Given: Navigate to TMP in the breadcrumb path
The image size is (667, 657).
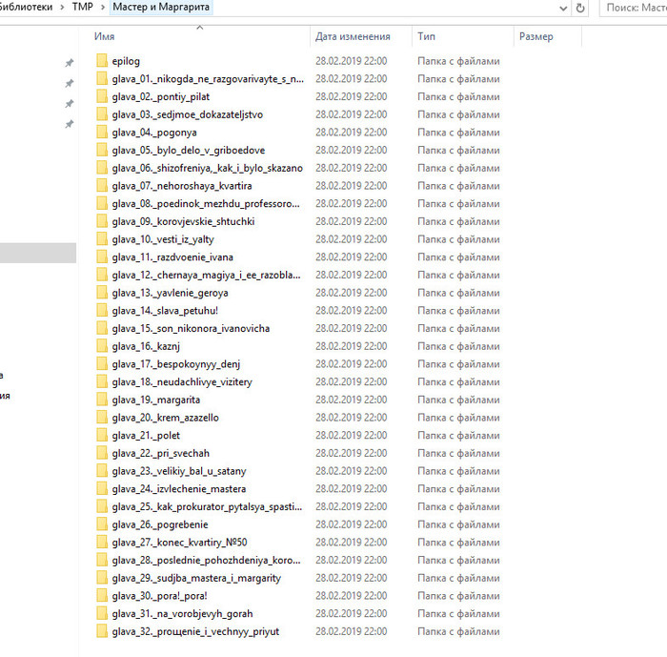Looking at the screenshot, I should [82, 8].
